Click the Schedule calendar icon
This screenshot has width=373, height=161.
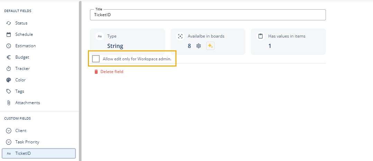(9, 34)
